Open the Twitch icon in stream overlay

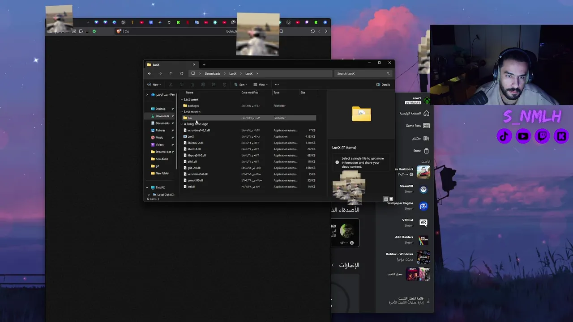pos(542,136)
